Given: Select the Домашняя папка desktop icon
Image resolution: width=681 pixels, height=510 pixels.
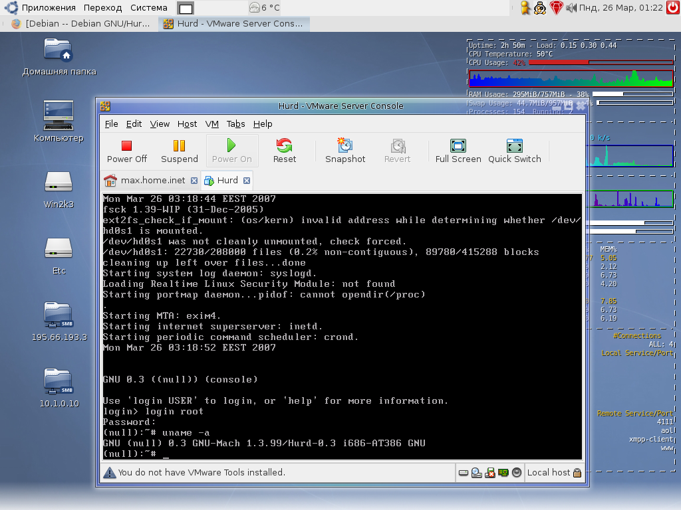Looking at the screenshot, I should (x=59, y=57).
